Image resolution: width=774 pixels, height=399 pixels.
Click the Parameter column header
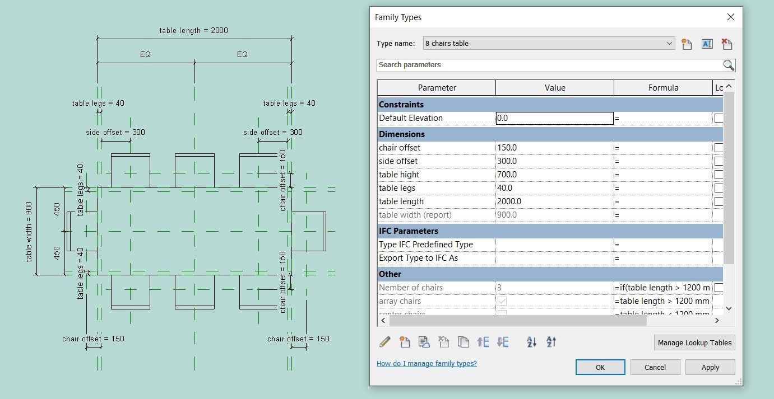point(437,88)
